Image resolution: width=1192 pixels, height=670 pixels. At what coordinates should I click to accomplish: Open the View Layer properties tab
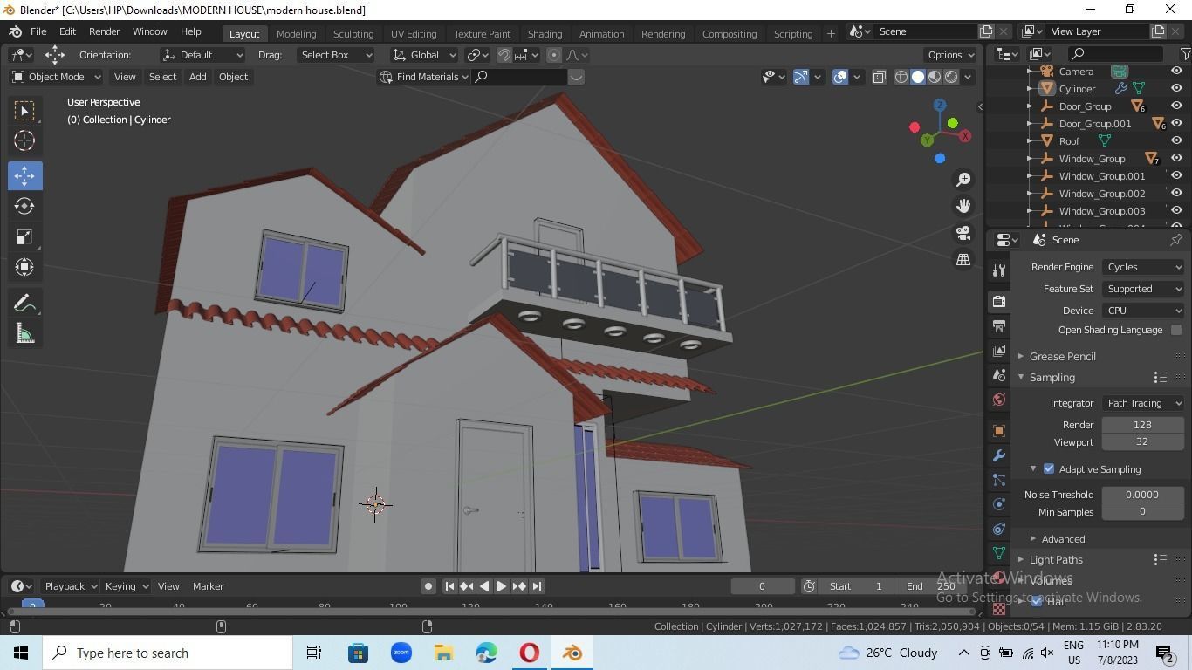pyautogui.click(x=999, y=350)
